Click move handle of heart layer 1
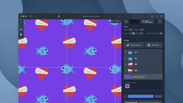The width and height of the screenshot is (183, 103). tap(126, 65)
